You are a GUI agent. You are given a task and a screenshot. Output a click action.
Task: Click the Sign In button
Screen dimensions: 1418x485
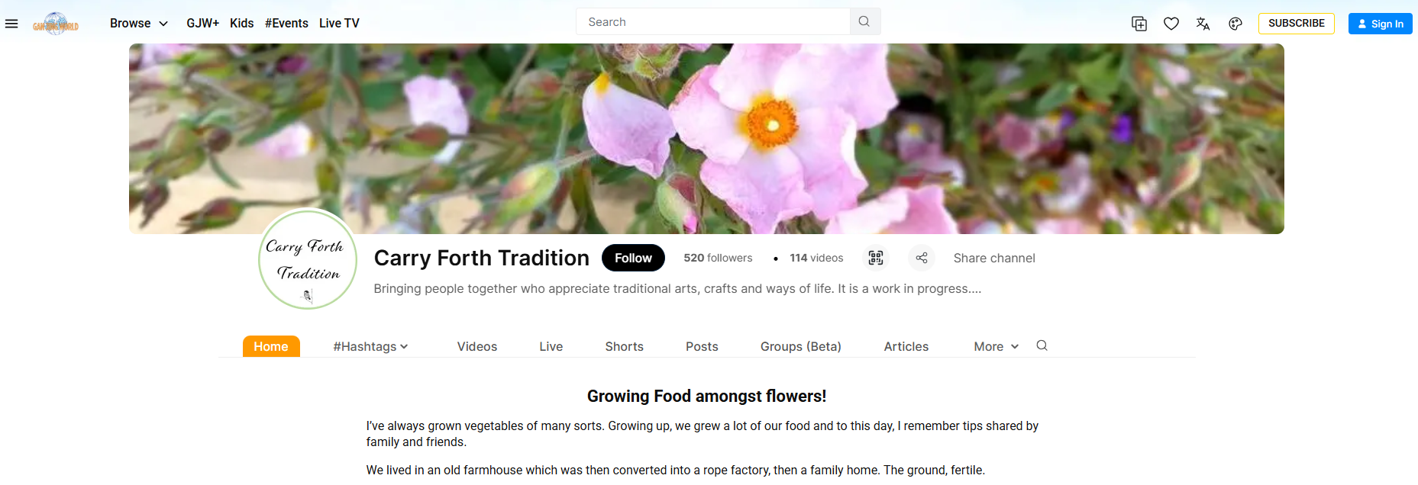1381,24
